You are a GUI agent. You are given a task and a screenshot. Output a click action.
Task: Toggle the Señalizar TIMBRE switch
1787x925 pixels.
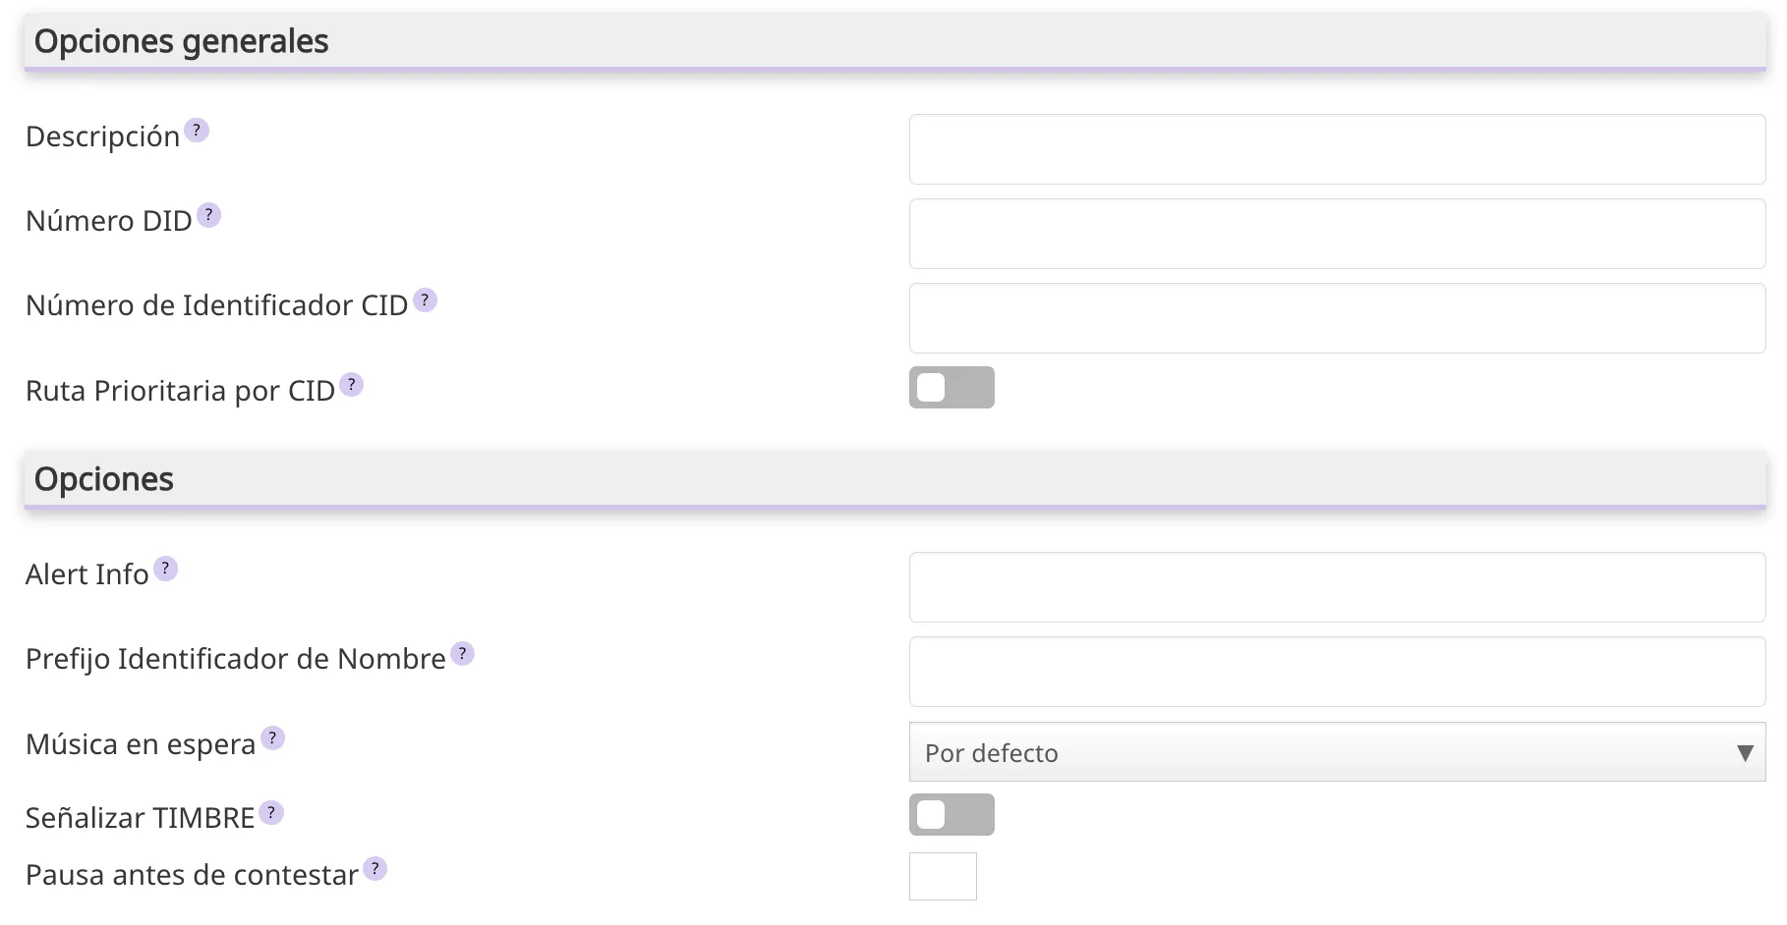point(951,815)
